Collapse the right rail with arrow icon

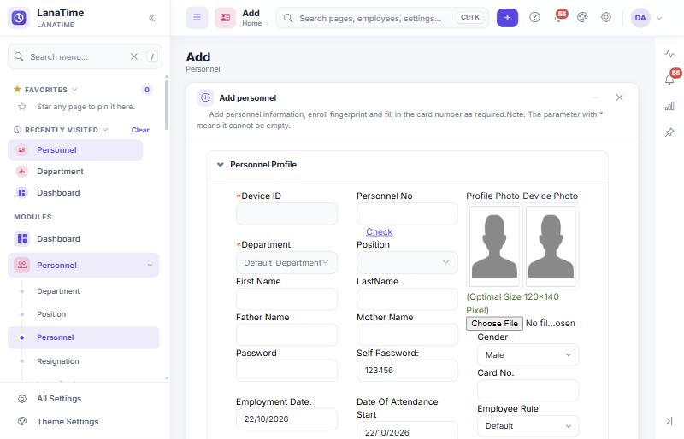click(x=669, y=421)
